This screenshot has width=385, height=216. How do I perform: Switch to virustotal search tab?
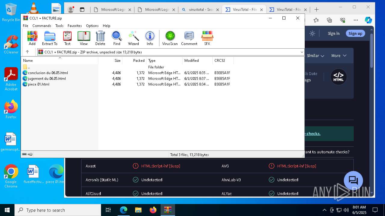tap(200, 10)
